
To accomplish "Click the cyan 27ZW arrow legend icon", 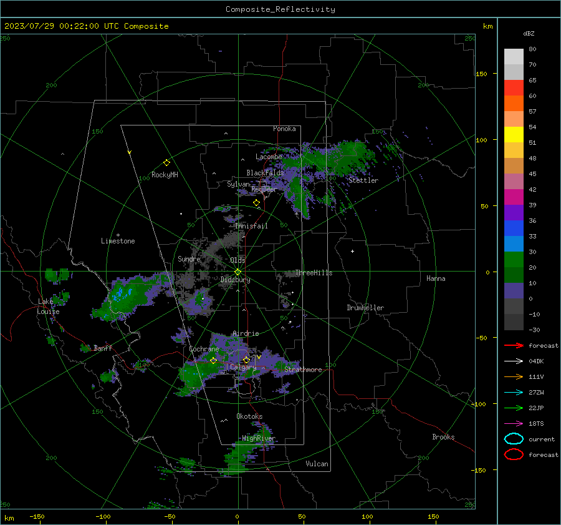I will point(514,393).
